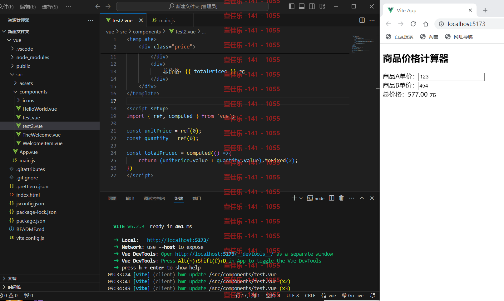The width and height of the screenshot is (504, 301).
Task: Toggle bottom panel layout icon
Action: coord(302,6)
